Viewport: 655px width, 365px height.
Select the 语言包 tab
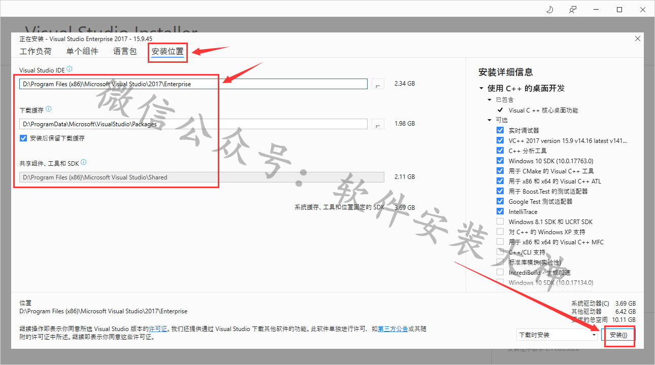point(125,51)
